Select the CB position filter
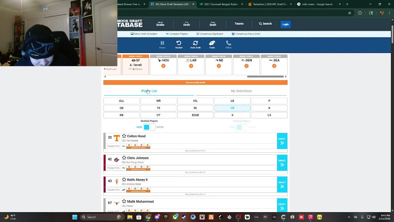This screenshot has height=222, width=394. tap(232, 108)
